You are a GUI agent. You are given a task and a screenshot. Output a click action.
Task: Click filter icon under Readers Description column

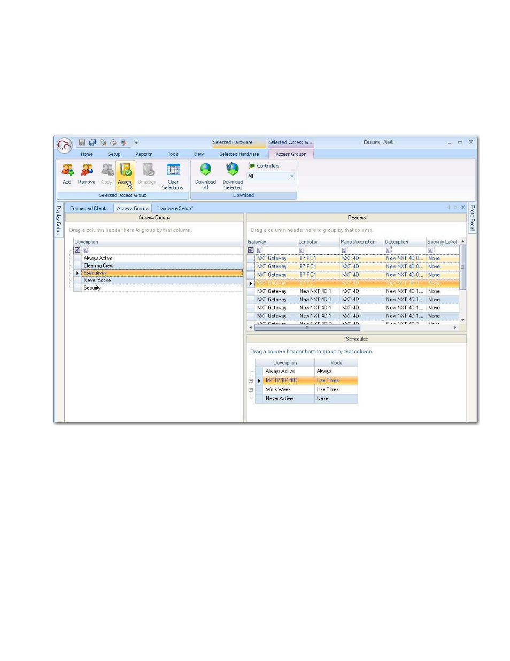[x=388, y=250]
